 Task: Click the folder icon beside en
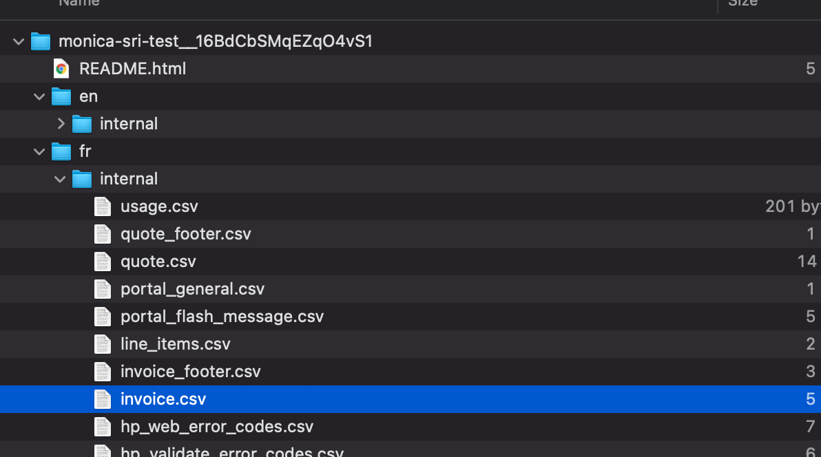tap(61, 96)
